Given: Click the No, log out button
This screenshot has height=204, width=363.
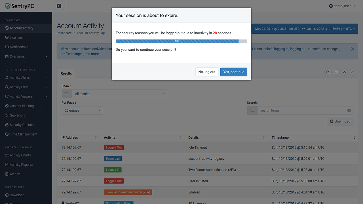Looking at the screenshot, I should click(207, 72).
